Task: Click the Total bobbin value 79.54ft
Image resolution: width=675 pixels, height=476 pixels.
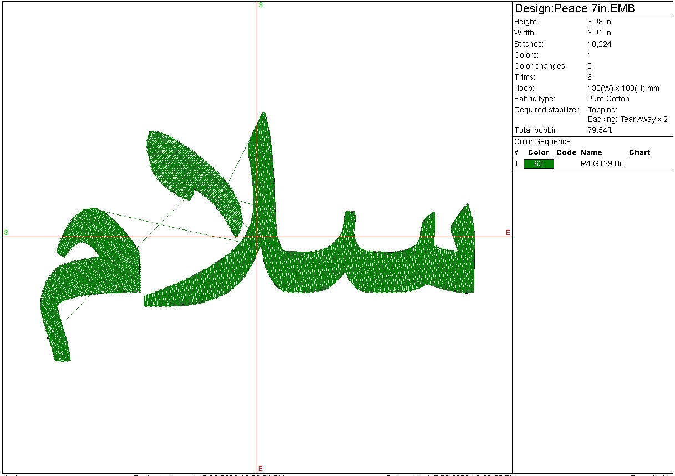Action: [x=600, y=130]
